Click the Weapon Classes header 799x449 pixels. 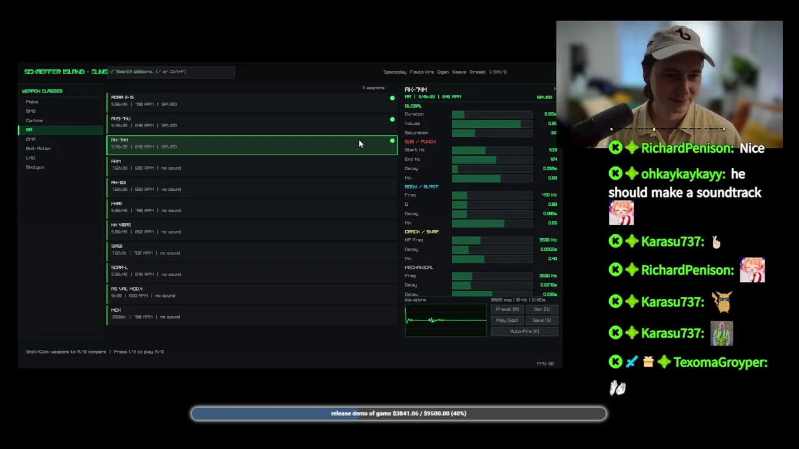coord(42,91)
